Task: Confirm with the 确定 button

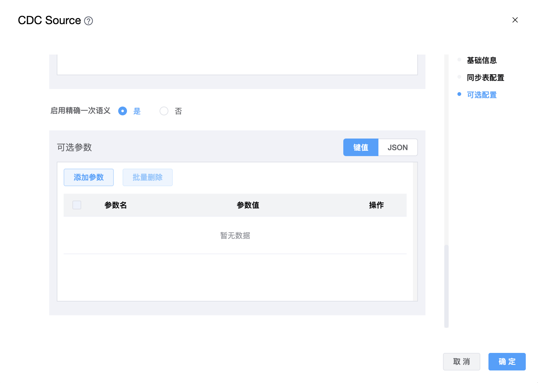Action: [507, 362]
